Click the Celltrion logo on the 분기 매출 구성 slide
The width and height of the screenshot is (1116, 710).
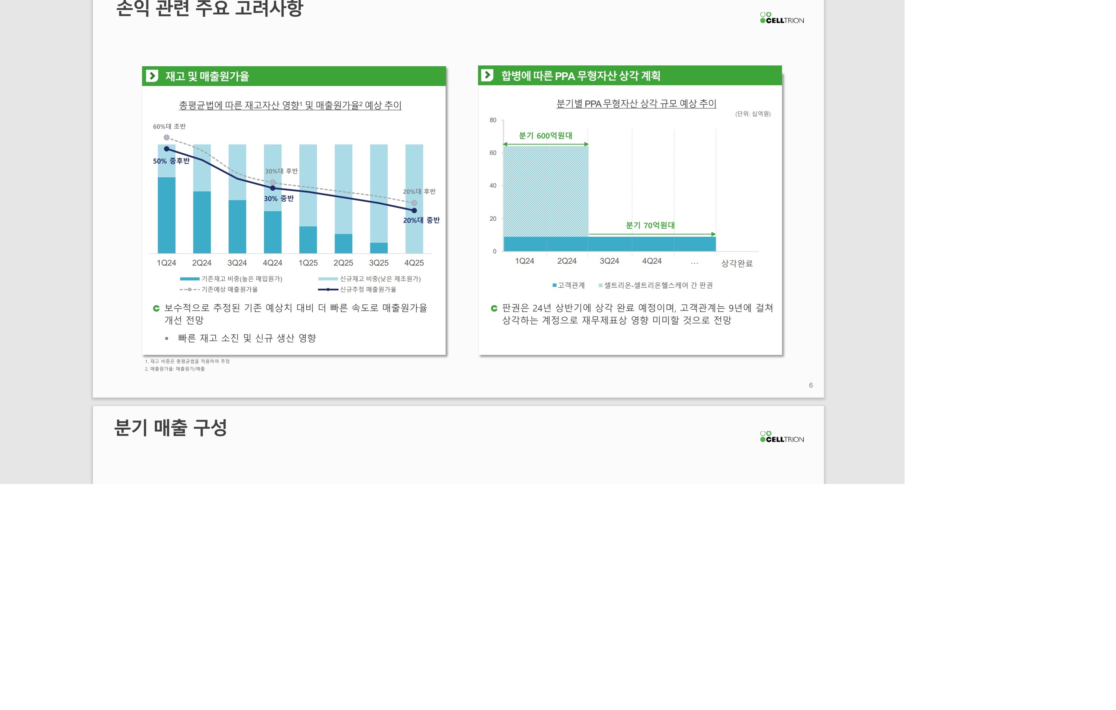pyautogui.click(x=782, y=437)
